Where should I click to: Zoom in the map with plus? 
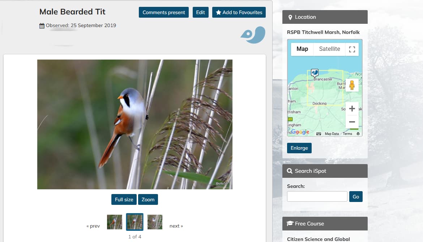click(x=352, y=109)
